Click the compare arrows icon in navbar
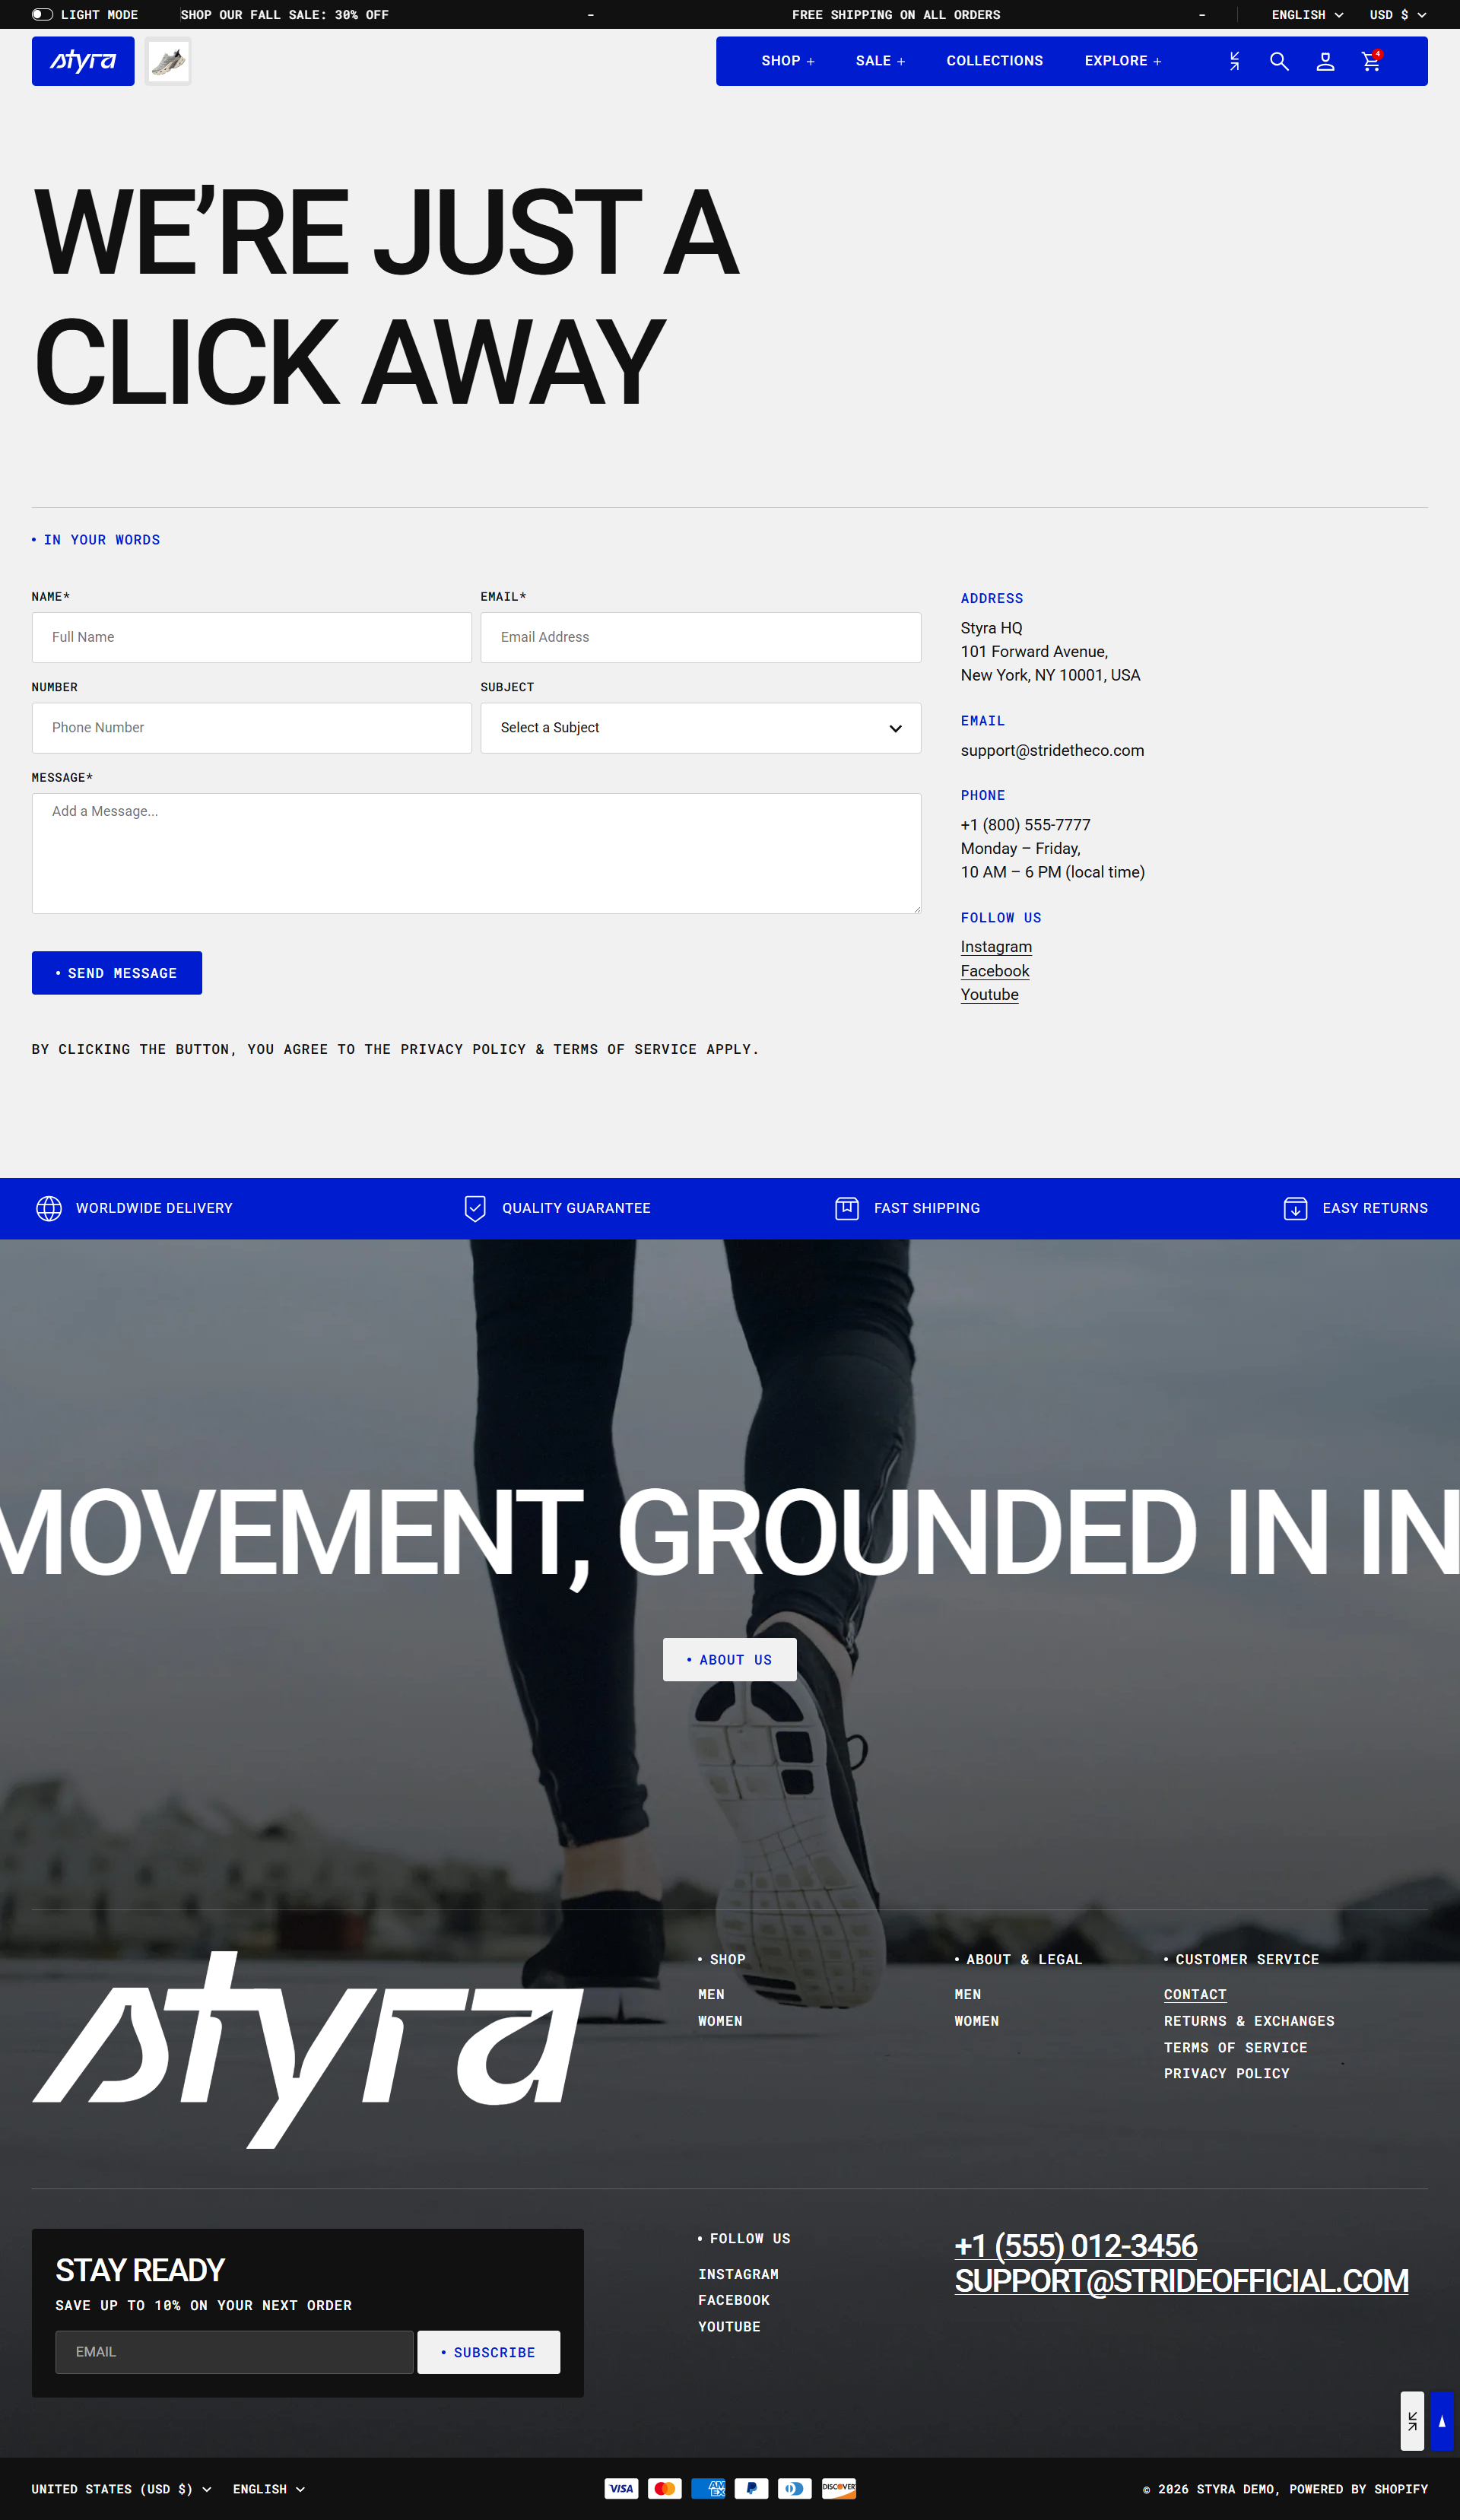This screenshot has height=2520, width=1460. (1234, 61)
